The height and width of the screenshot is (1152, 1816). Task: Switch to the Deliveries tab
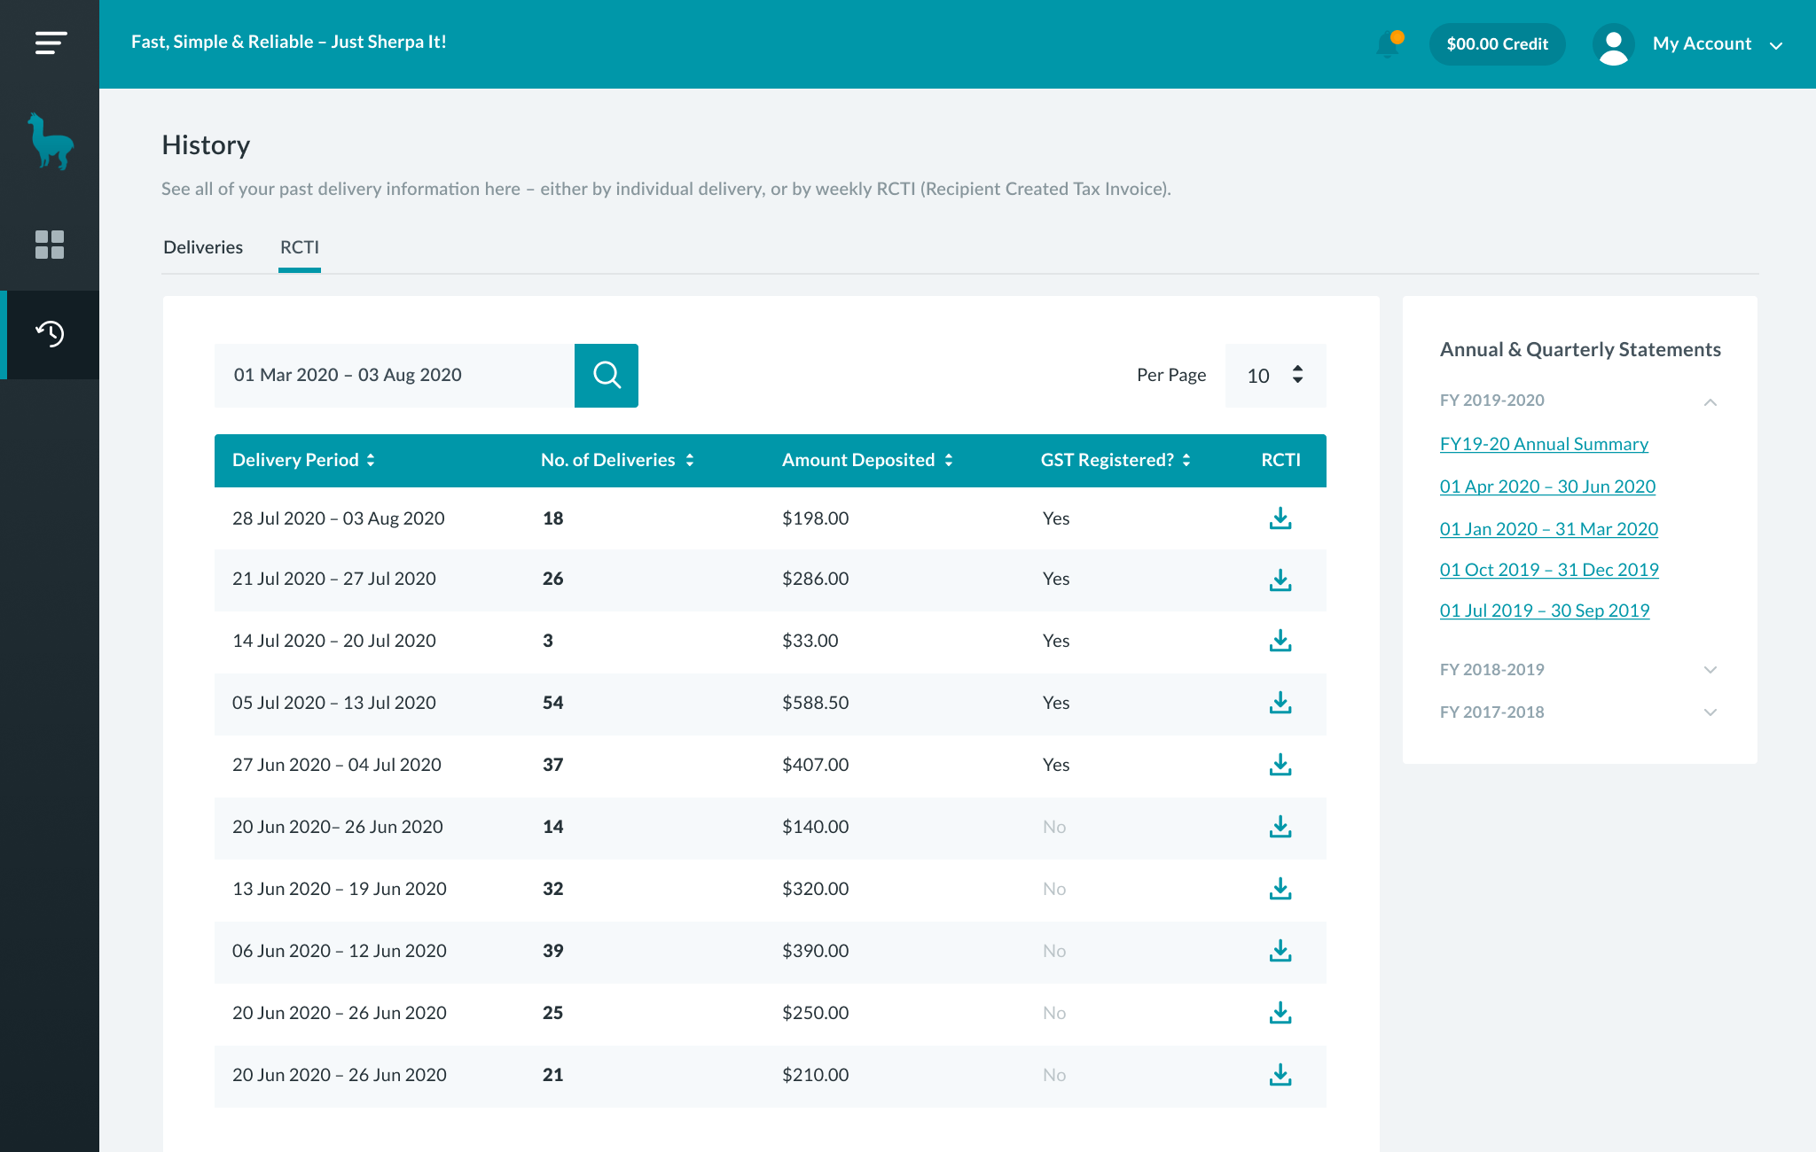[x=203, y=247]
